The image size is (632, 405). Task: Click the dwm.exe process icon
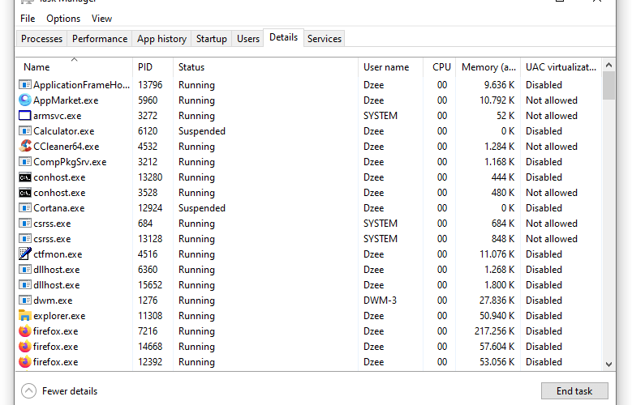(25, 300)
